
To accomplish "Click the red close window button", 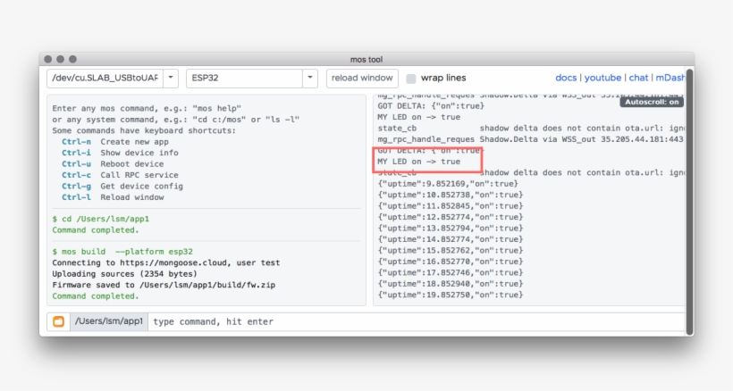I will click(48, 59).
